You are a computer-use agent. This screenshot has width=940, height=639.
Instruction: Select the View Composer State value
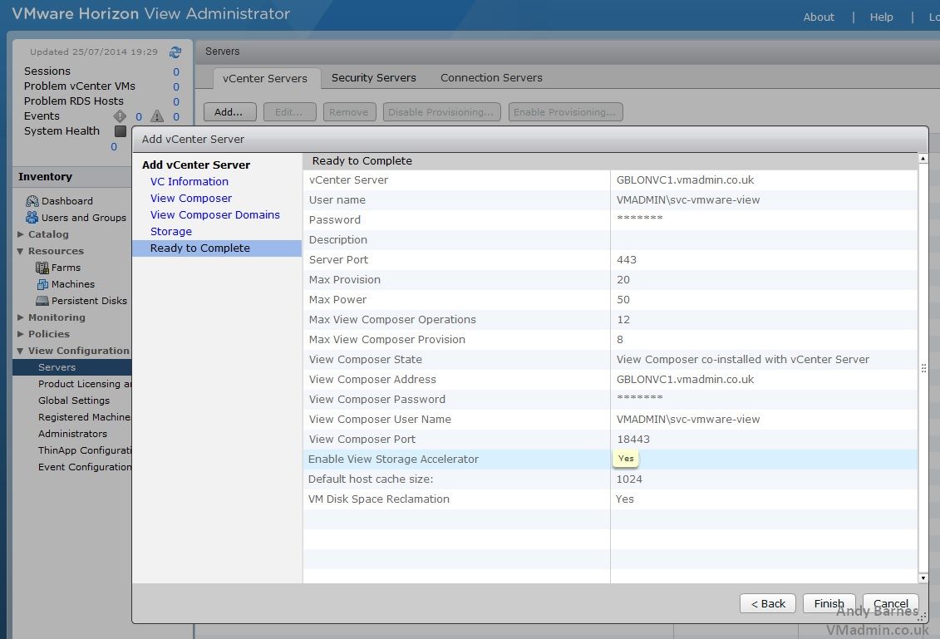[x=743, y=360]
